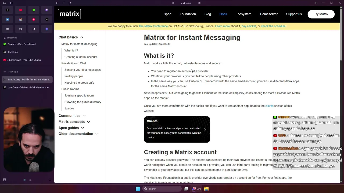
Task: Click the Try Matrix button
Action: point(321,14)
